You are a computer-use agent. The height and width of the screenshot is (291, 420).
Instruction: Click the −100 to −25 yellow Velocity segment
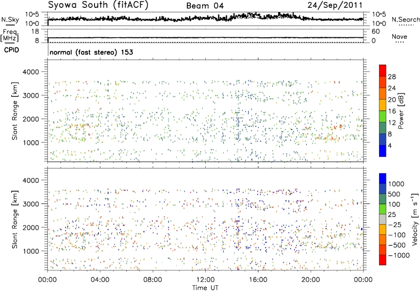[383, 230]
